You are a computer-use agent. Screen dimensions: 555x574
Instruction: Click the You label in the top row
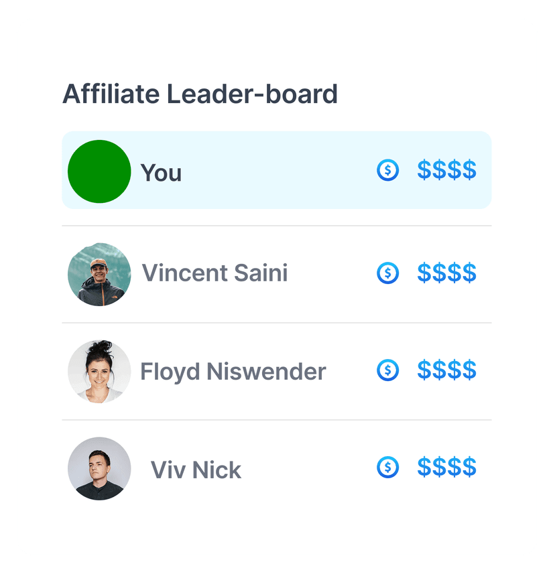pos(162,172)
